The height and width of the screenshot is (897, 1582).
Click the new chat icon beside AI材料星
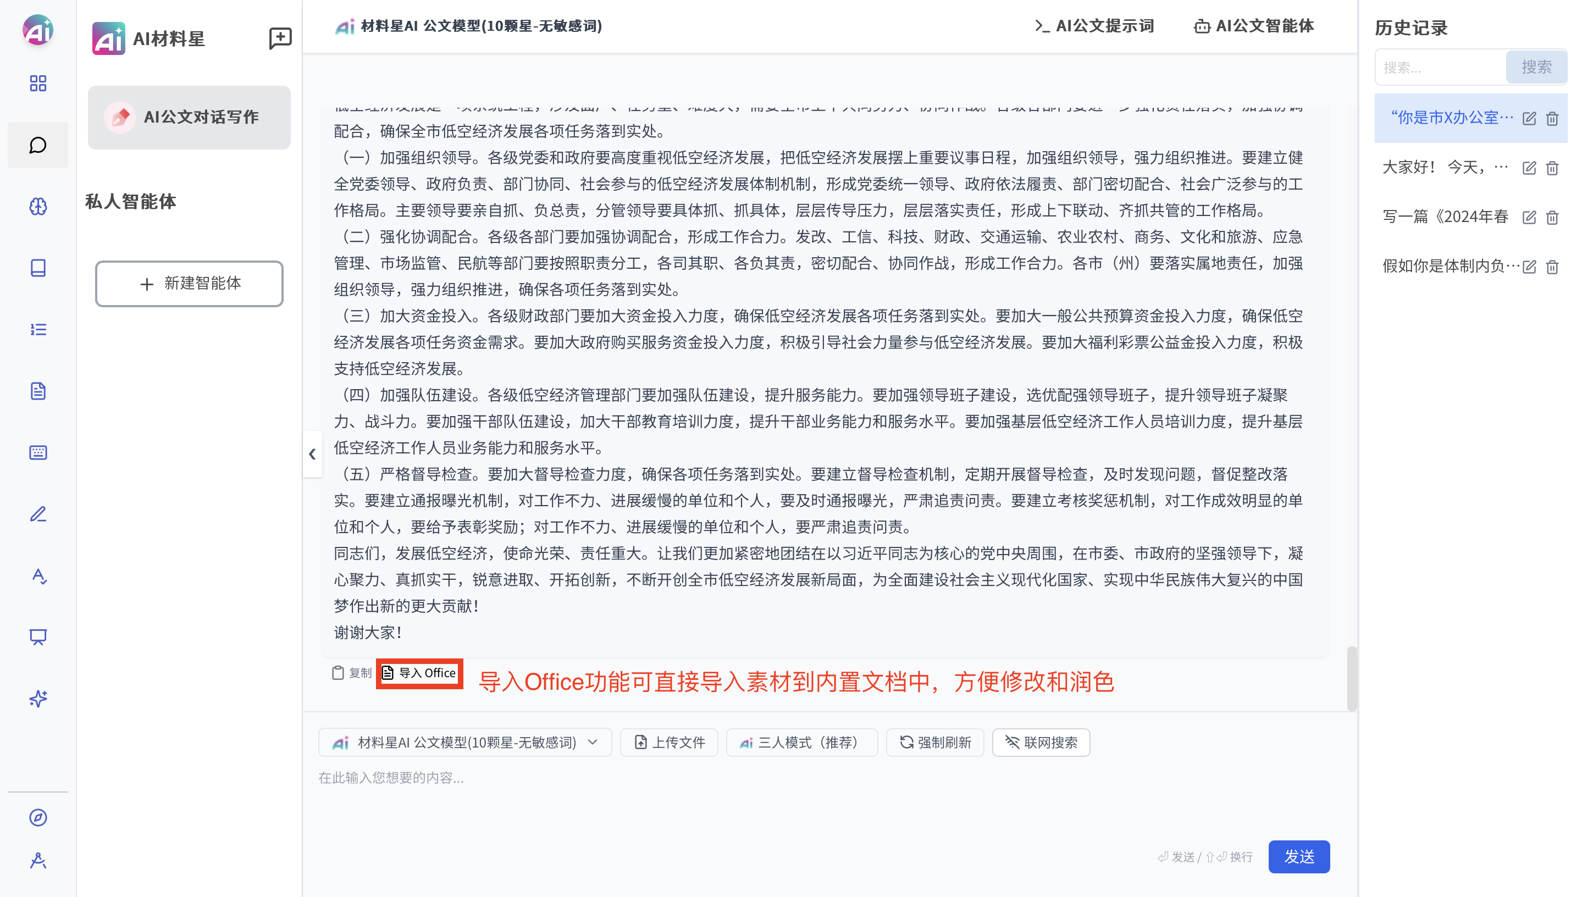coord(280,38)
